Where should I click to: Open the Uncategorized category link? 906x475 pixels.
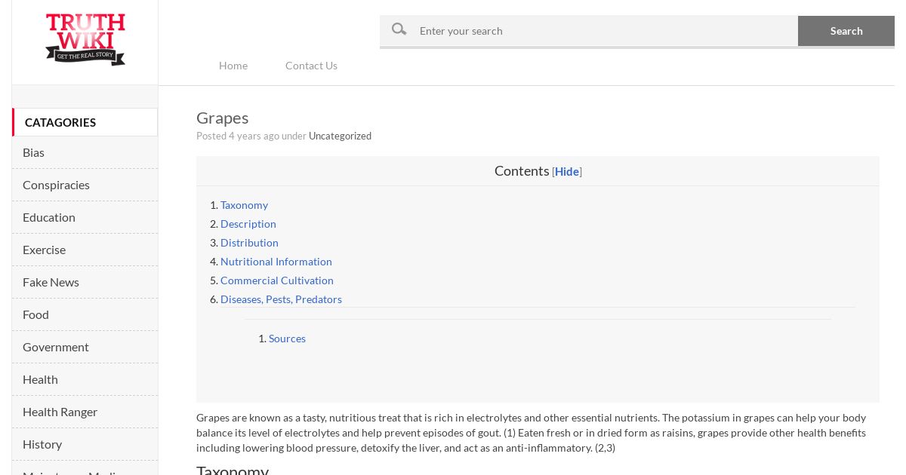[x=340, y=136]
